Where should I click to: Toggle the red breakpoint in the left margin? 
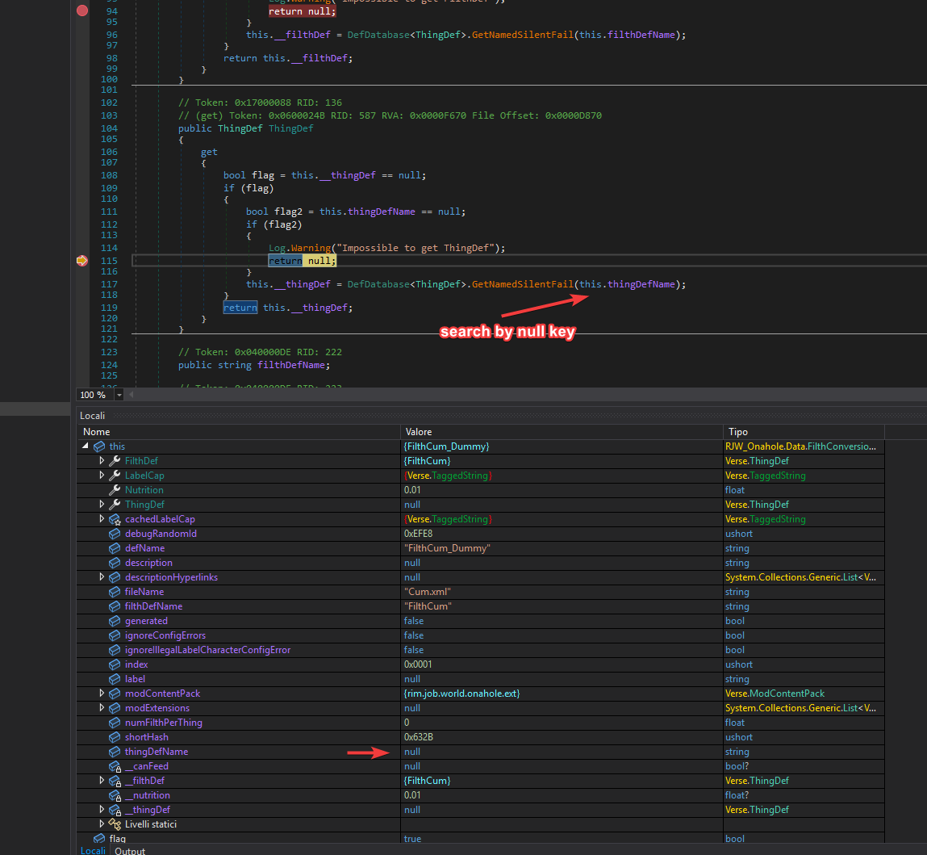[81, 10]
